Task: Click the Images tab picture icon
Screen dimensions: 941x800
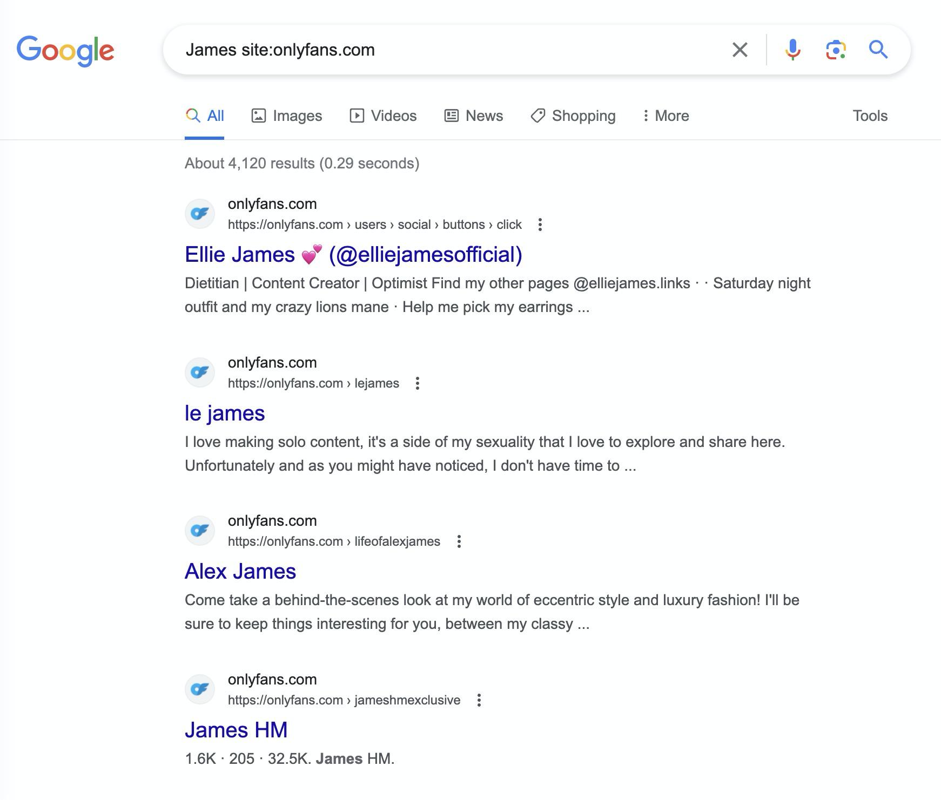Action: pyautogui.click(x=258, y=116)
